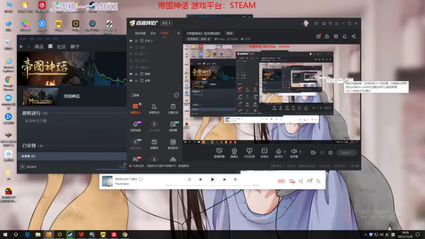Click the streamer avatar in title bar
The width and height of the screenshot is (425, 239).
pyautogui.click(x=306, y=23)
